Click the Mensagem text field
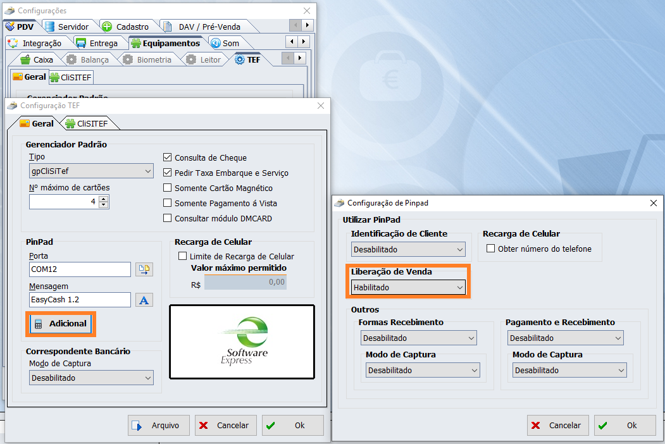This screenshot has width=665, height=444. [x=80, y=300]
